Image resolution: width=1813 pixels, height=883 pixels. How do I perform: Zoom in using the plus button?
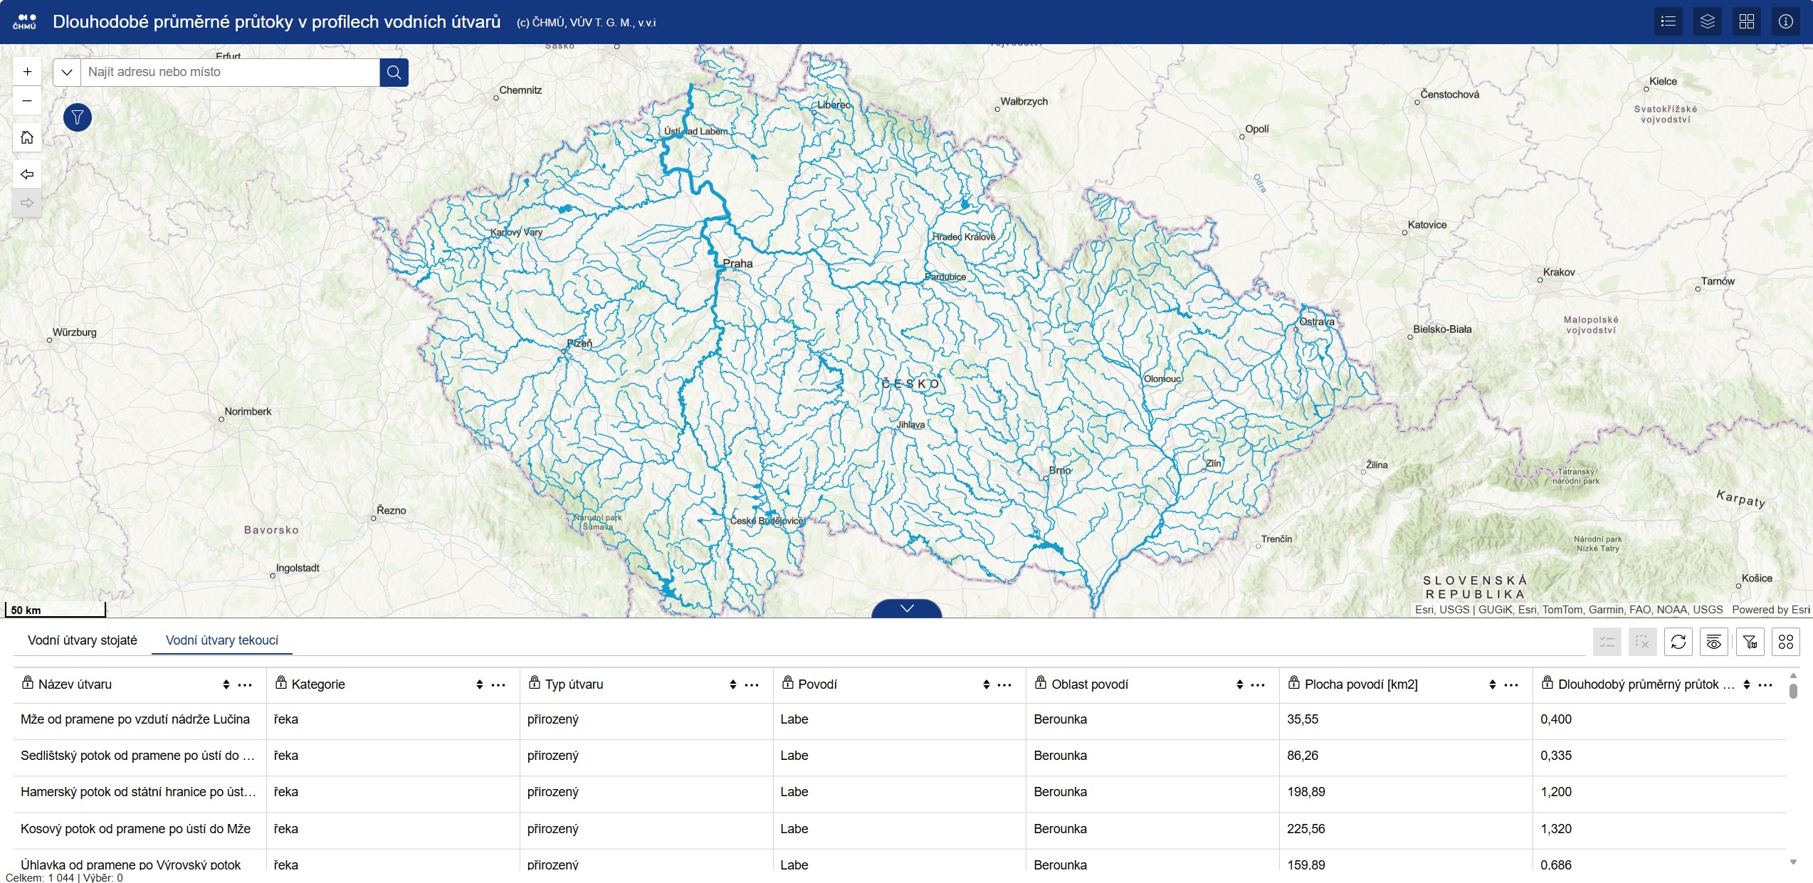click(x=27, y=71)
